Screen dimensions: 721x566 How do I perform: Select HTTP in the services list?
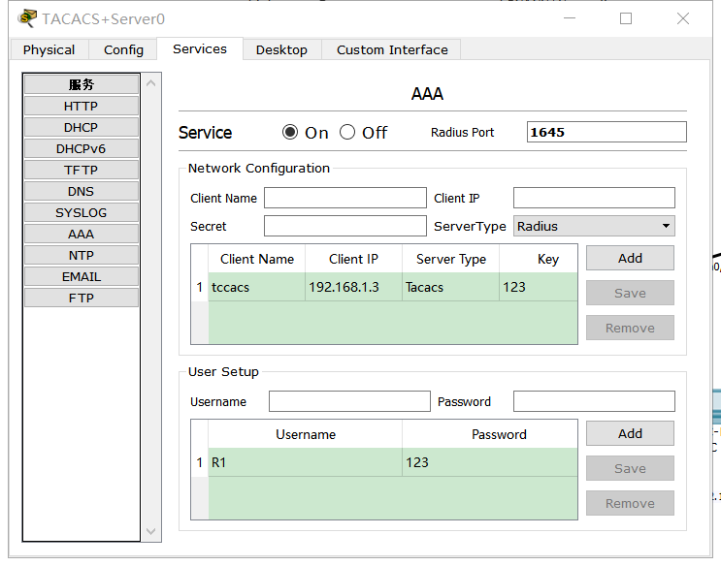82,107
